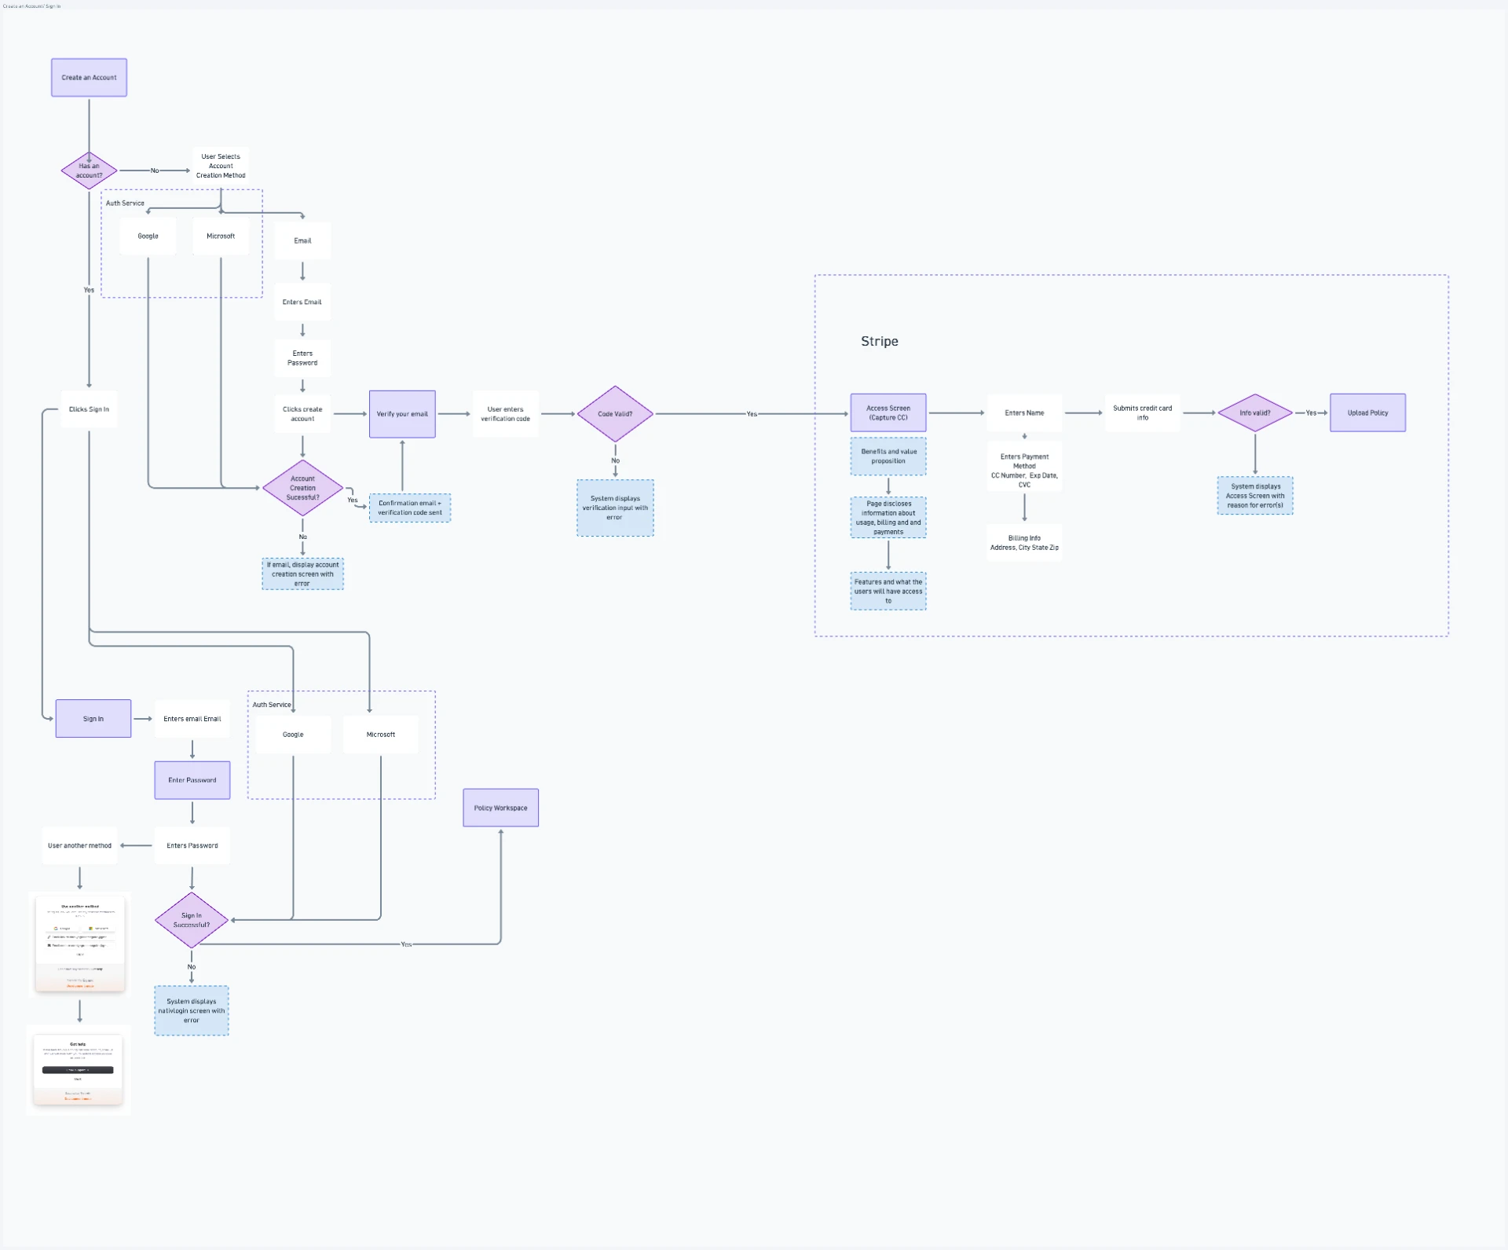Click the Microsoft node above Sign In Successful
The image size is (1508, 1250).
coord(381,735)
